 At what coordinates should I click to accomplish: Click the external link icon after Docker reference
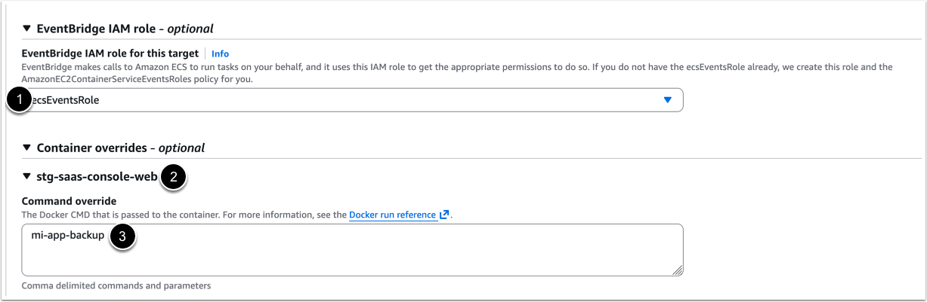click(x=445, y=215)
